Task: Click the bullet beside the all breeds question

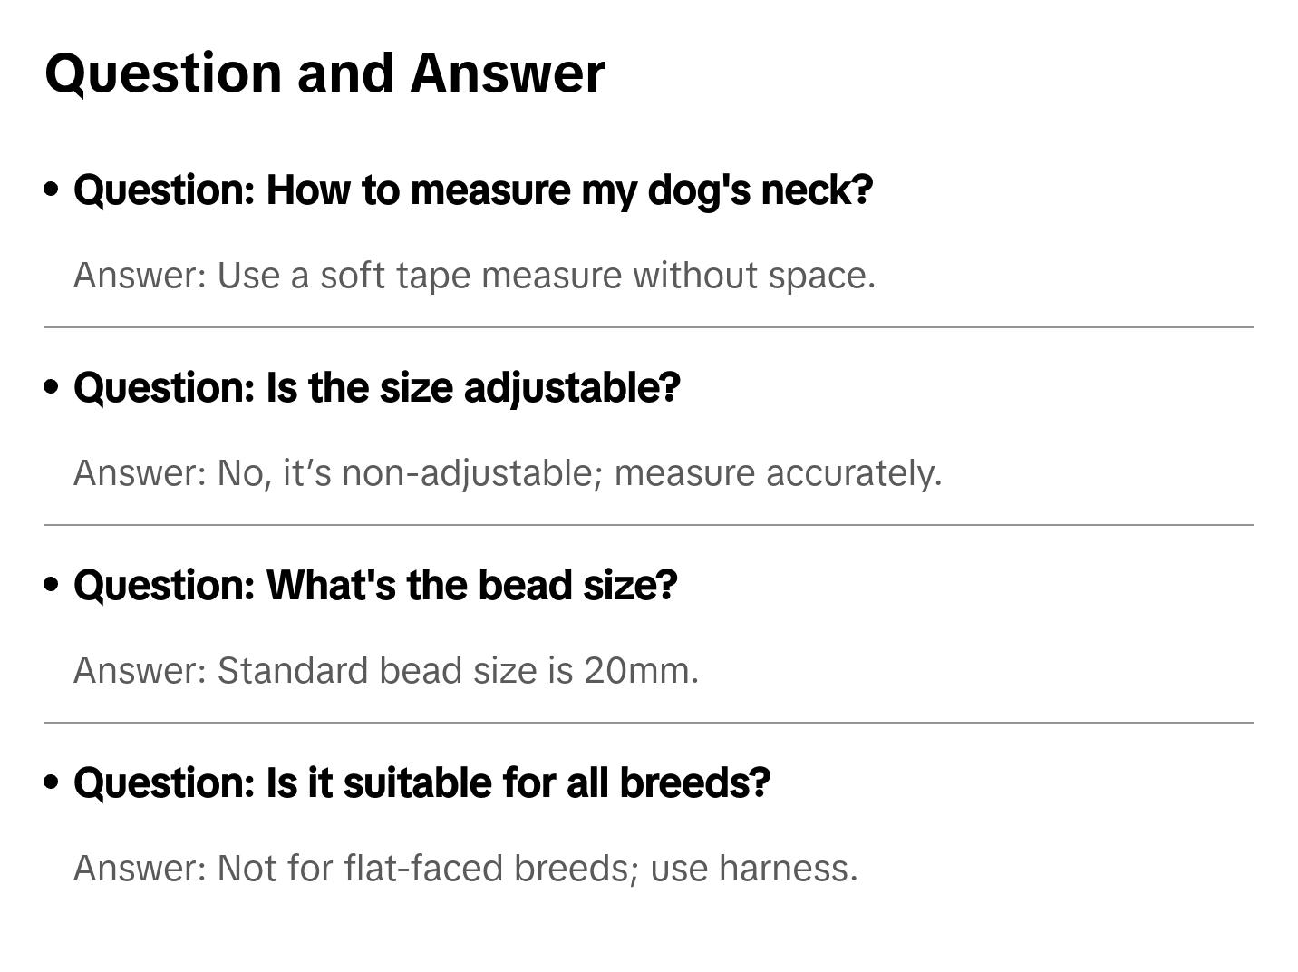Action: click(x=52, y=782)
